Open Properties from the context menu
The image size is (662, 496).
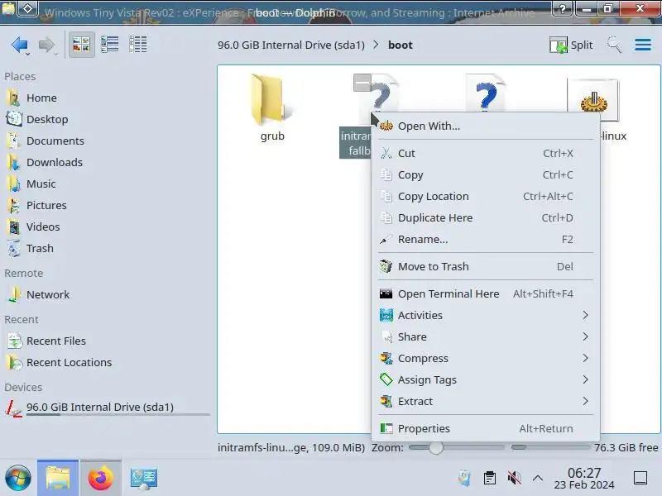pos(486,428)
